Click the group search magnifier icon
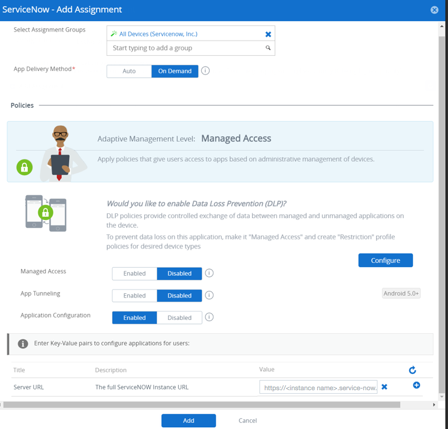Image resolution: width=448 pixels, height=429 pixels. click(268, 48)
